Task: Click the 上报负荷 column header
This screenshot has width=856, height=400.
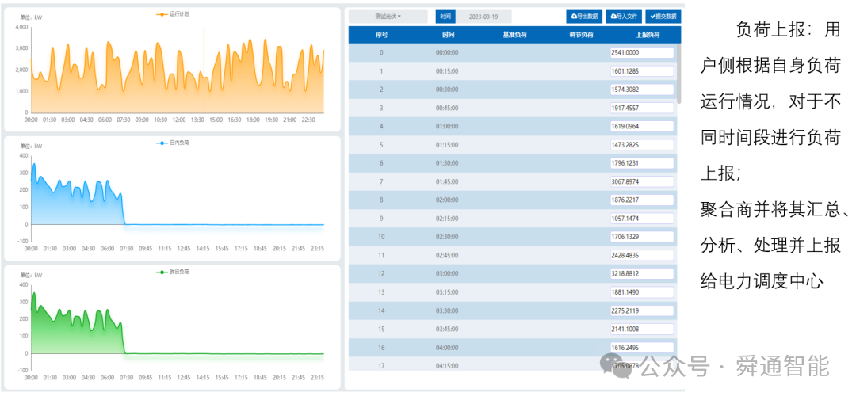Action: pos(648,36)
